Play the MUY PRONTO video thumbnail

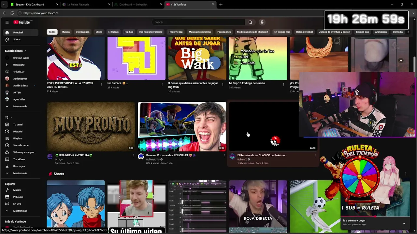91,127
